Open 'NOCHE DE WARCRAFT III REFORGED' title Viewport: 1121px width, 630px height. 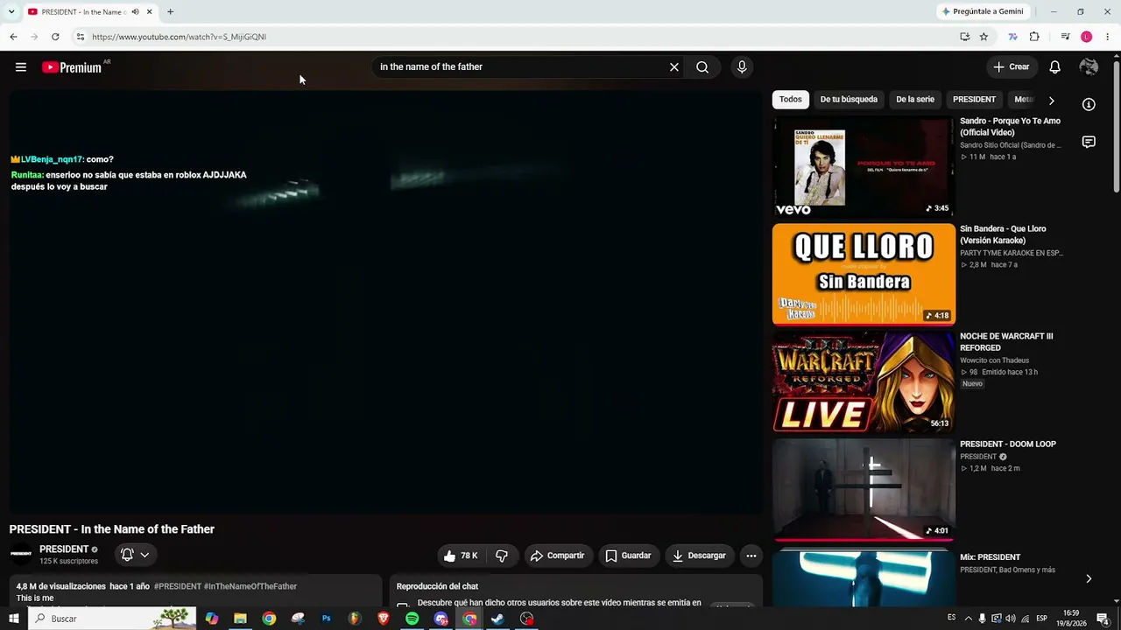tap(1006, 342)
